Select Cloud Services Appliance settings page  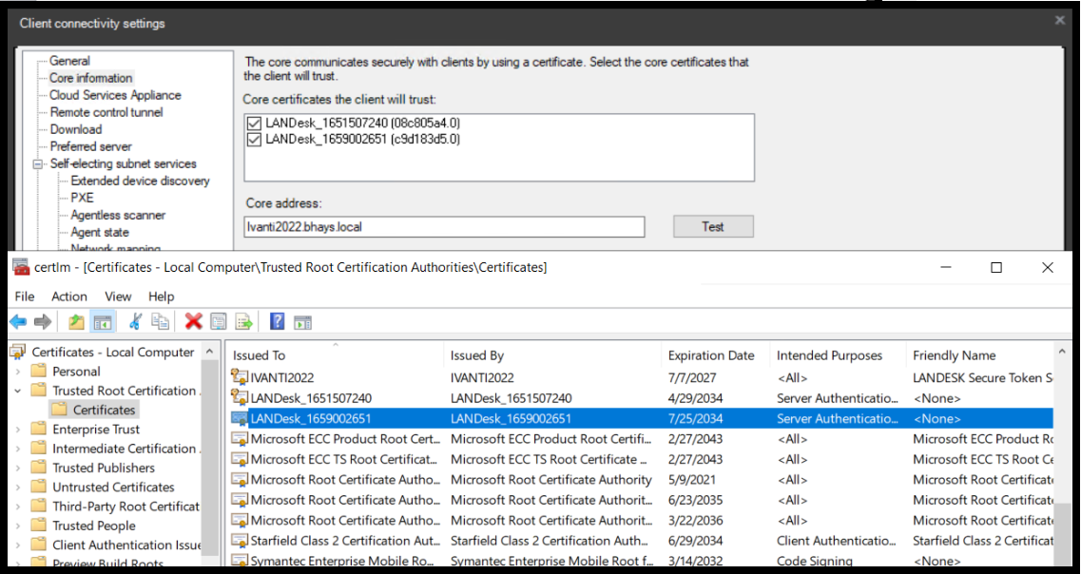click(x=112, y=94)
